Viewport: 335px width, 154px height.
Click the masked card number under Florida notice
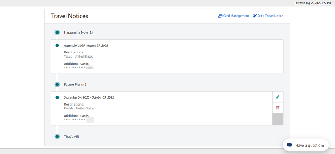(78, 120)
